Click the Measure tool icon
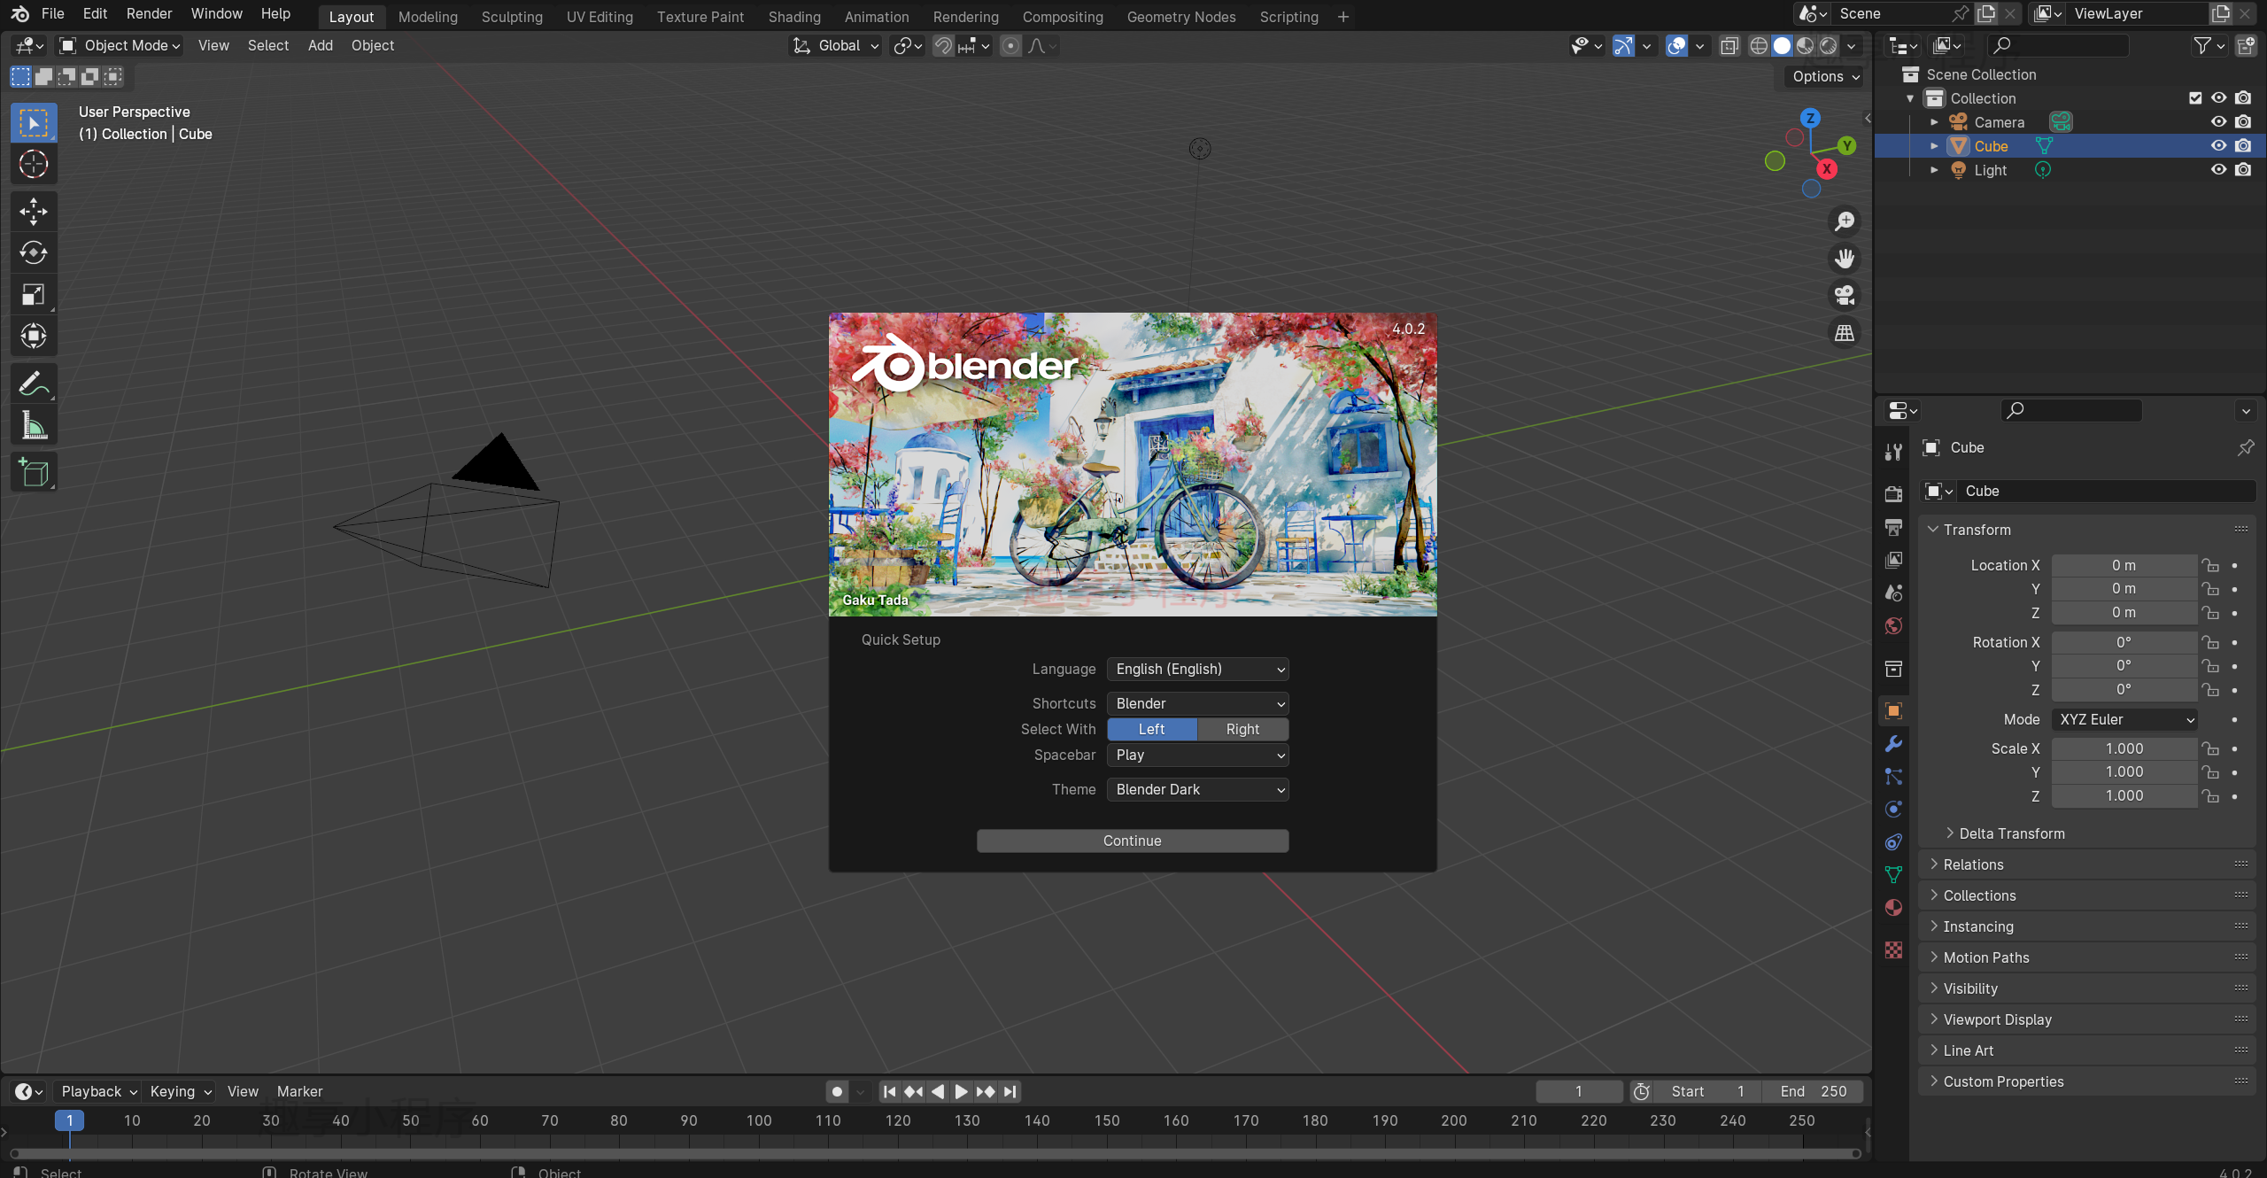The width and height of the screenshot is (2267, 1178). click(33, 427)
